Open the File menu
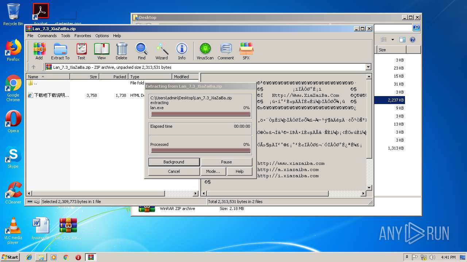This screenshot has height=262, width=467. click(30, 36)
